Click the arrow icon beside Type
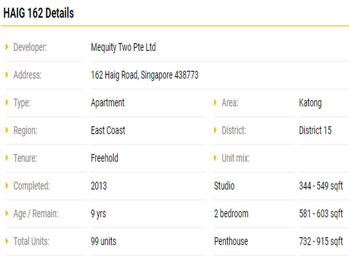Viewport: 349px width, 265px height. click(7, 103)
